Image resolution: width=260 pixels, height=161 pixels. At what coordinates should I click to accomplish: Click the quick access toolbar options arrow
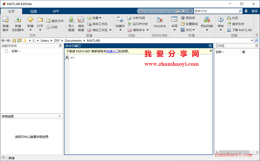190,11
